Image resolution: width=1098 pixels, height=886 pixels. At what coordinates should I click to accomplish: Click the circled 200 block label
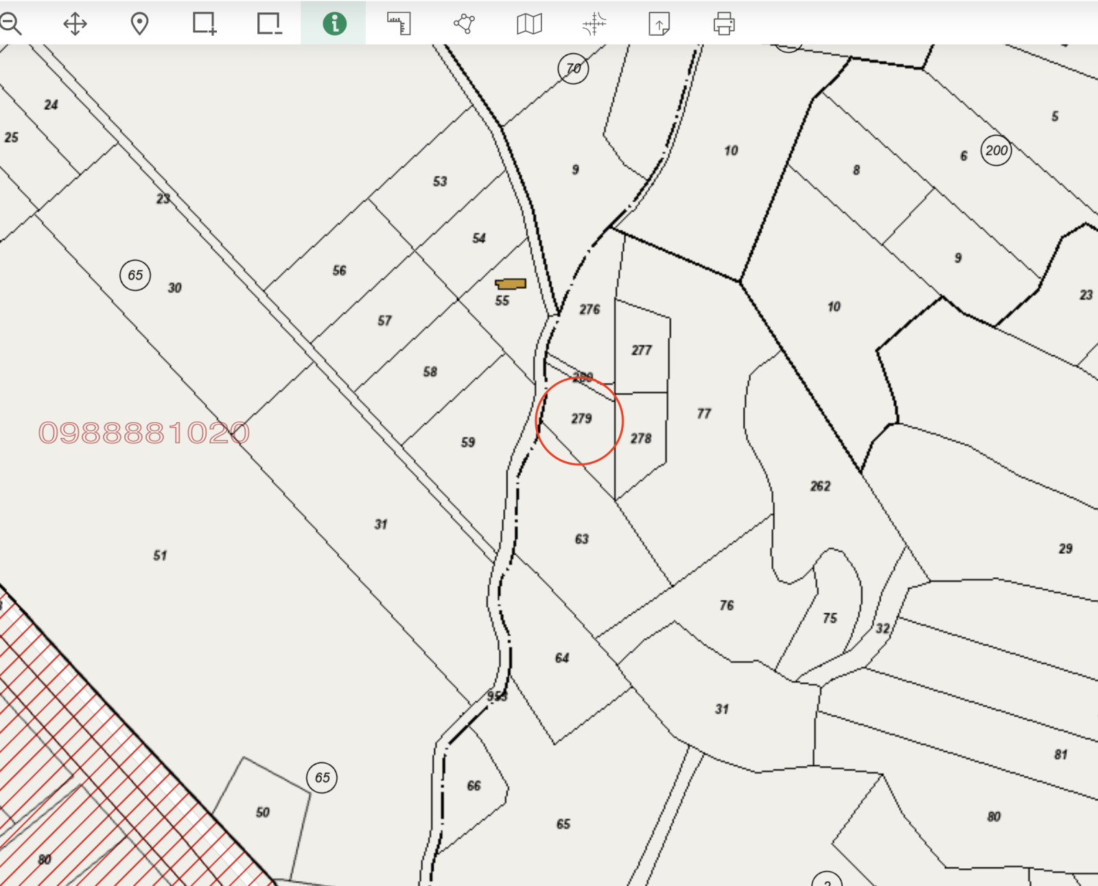[x=996, y=150]
